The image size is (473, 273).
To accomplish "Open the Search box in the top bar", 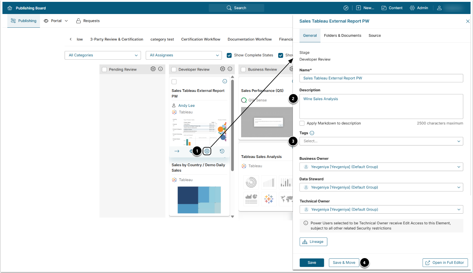I will coord(236,8).
